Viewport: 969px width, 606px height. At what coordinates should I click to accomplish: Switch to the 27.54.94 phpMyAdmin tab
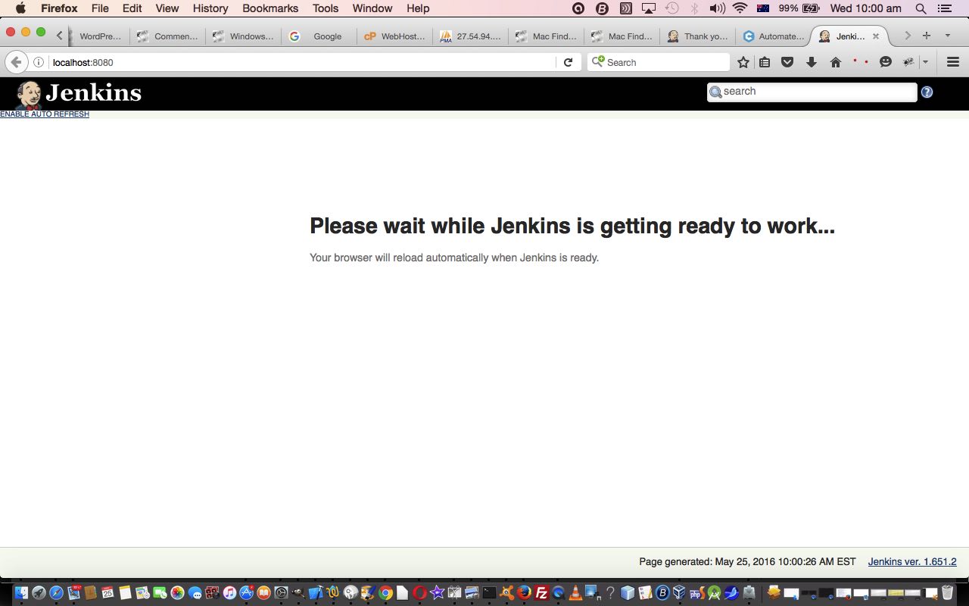(x=470, y=36)
